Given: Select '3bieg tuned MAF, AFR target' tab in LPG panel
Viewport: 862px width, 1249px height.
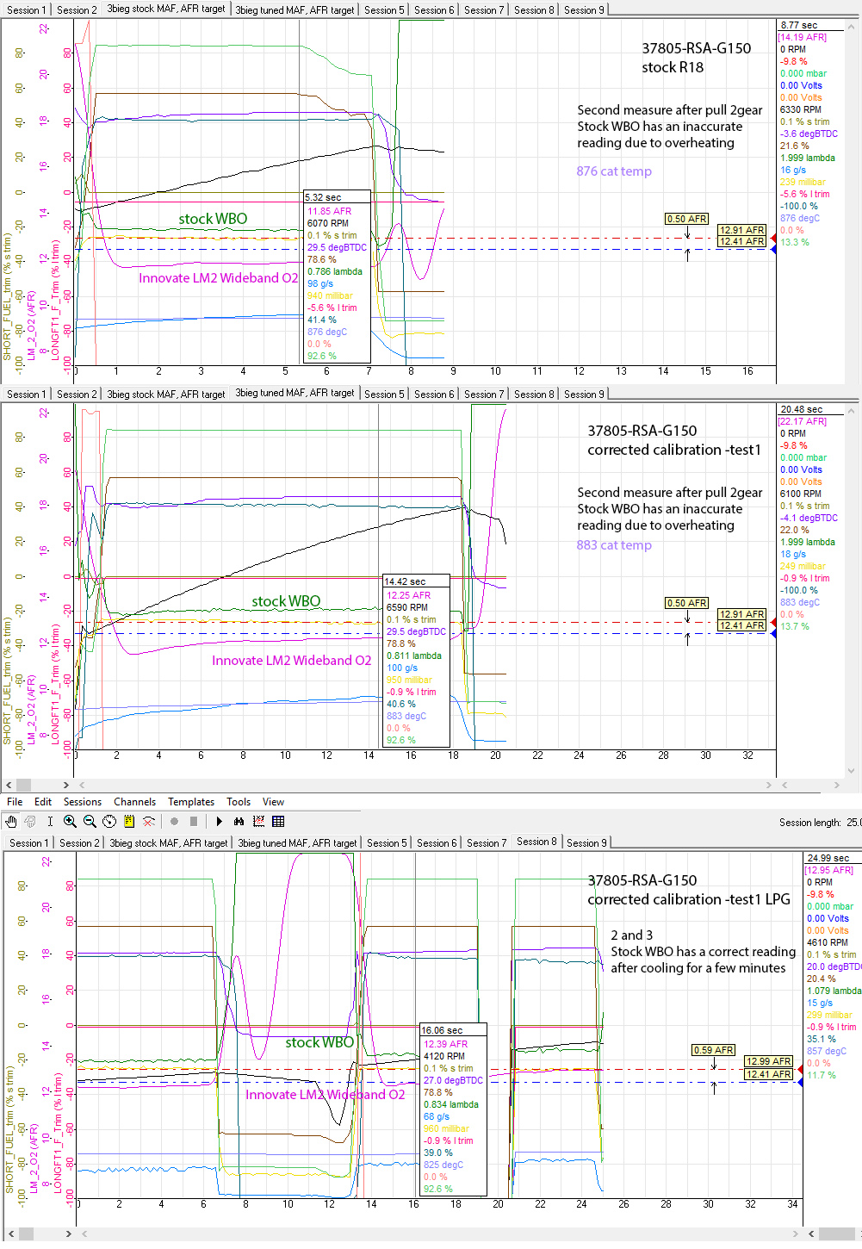Looking at the screenshot, I should point(297,843).
